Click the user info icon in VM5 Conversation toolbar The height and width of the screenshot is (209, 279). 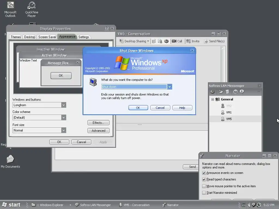[x=160, y=41]
